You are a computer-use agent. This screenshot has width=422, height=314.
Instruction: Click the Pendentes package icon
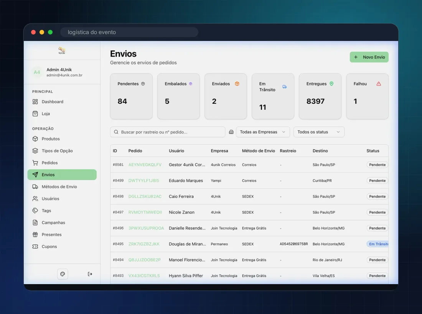click(143, 84)
